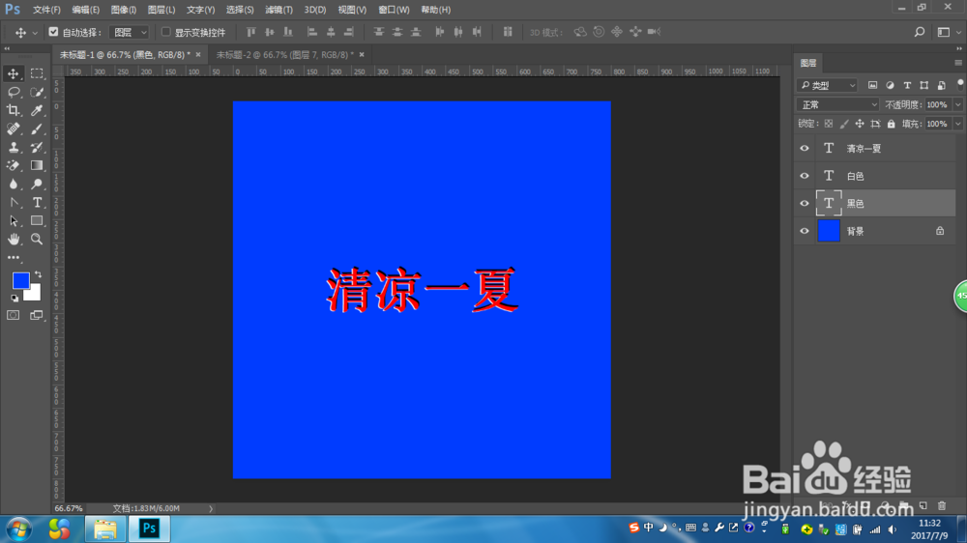This screenshot has height=543, width=967.
Task: Select the Eyedropper tool
Action: [37, 110]
